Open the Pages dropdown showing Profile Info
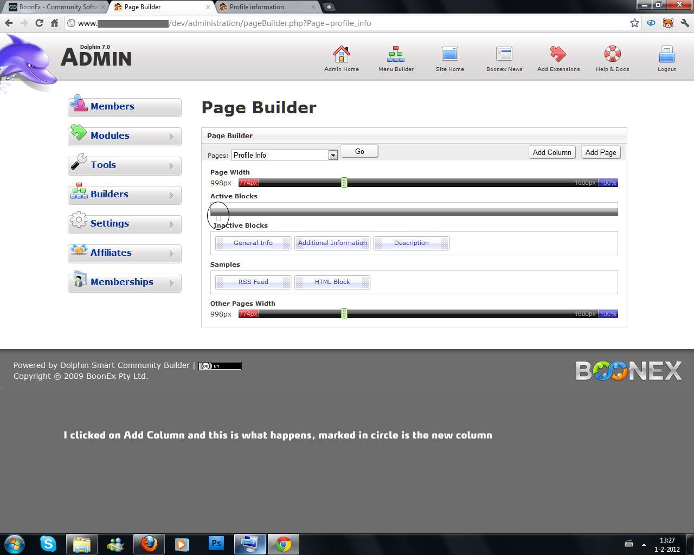Viewport: 694px width, 555px height. (285, 155)
